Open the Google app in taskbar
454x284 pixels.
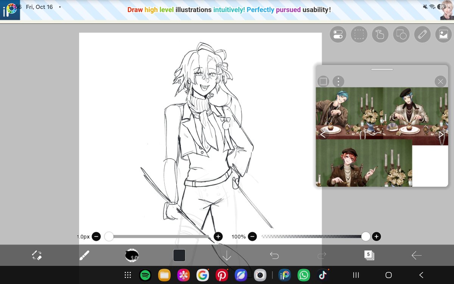tap(202, 275)
